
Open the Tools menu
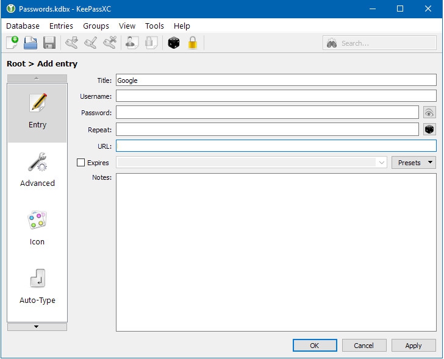click(154, 26)
